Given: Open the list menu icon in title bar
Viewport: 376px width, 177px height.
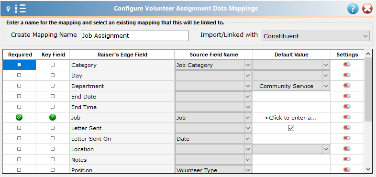Looking at the screenshot, I should pos(20,9).
